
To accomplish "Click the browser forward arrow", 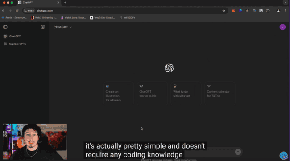I will [10, 11].
